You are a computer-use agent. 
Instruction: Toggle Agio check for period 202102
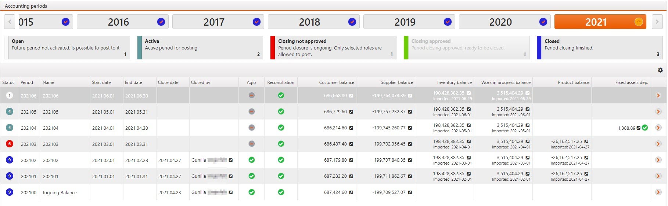click(x=252, y=160)
